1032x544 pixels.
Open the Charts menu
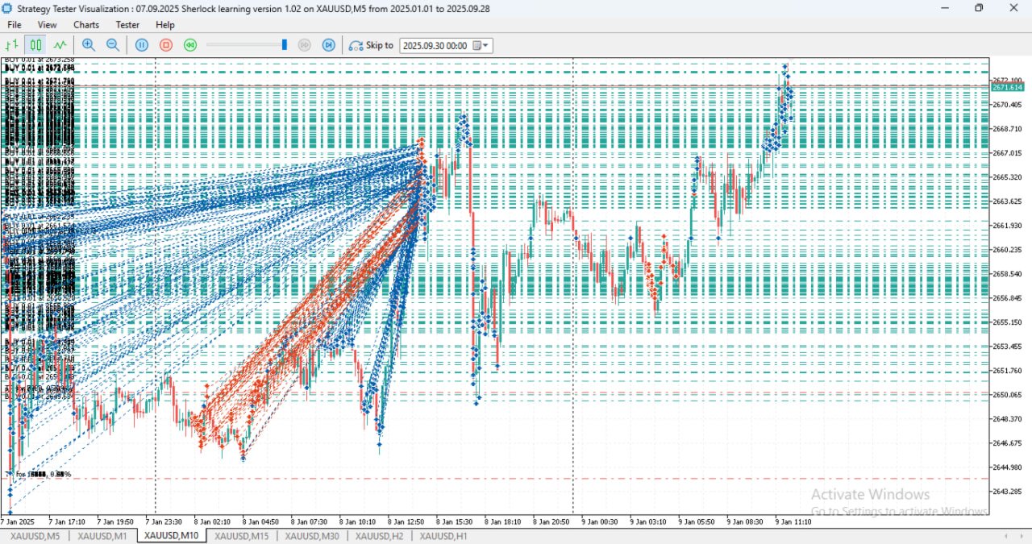point(86,25)
